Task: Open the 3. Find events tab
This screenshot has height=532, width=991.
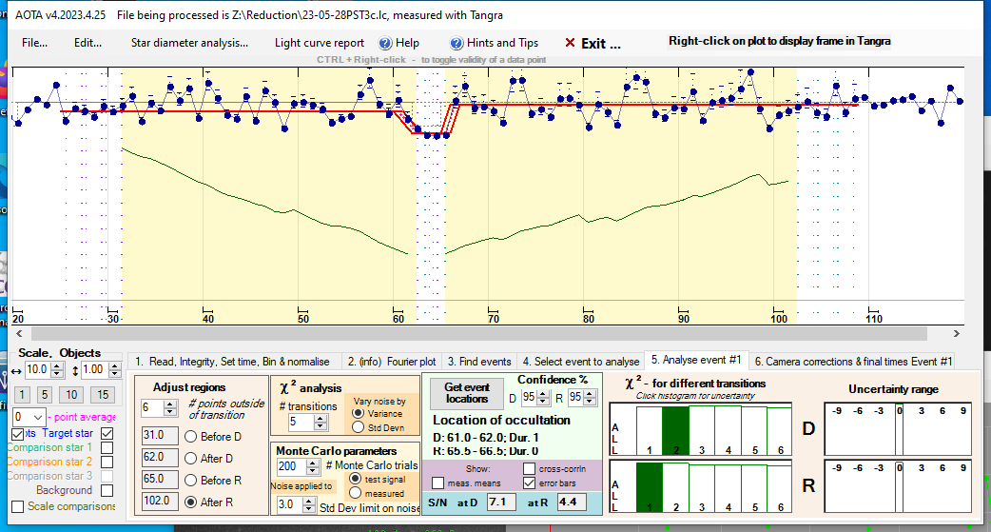Action: click(479, 362)
